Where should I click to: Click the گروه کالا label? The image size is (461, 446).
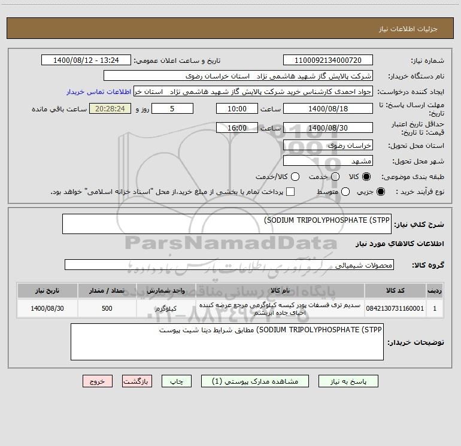point(428,265)
